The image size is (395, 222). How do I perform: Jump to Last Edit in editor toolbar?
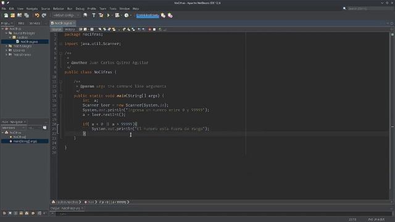tap(81, 30)
